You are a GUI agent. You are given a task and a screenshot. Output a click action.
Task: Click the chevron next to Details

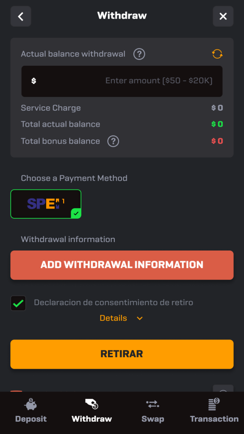click(x=140, y=319)
